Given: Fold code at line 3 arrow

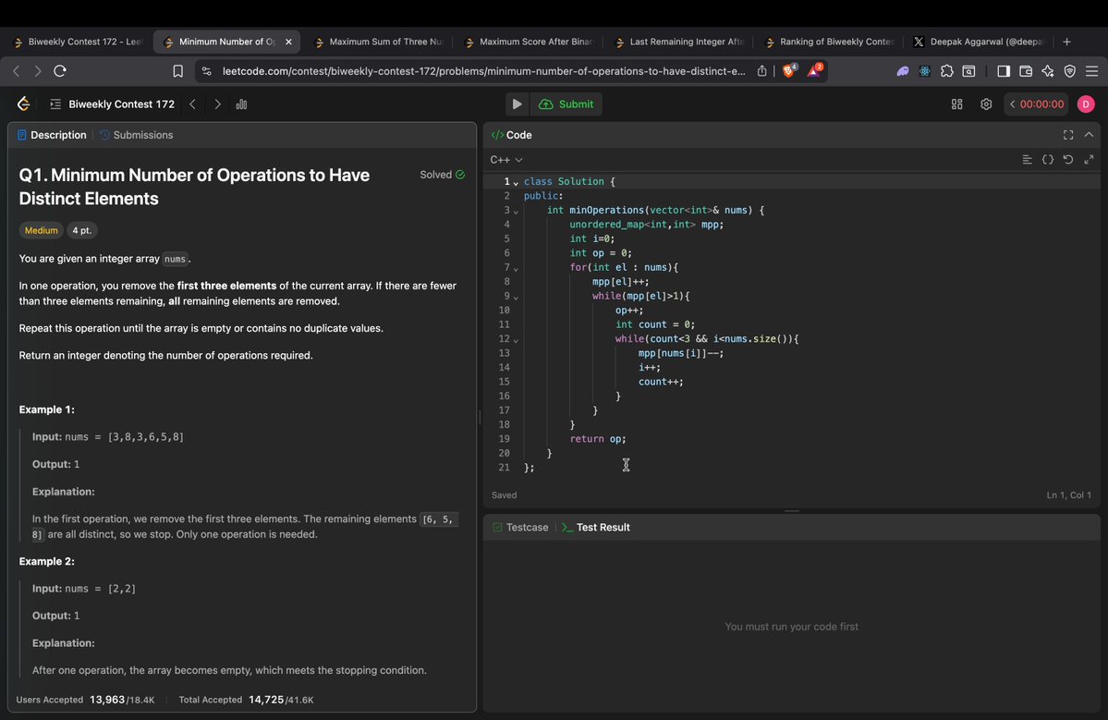Looking at the screenshot, I should [516, 212].
